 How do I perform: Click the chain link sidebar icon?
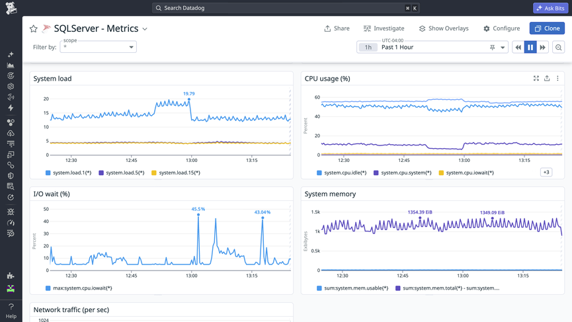point(11,165)
